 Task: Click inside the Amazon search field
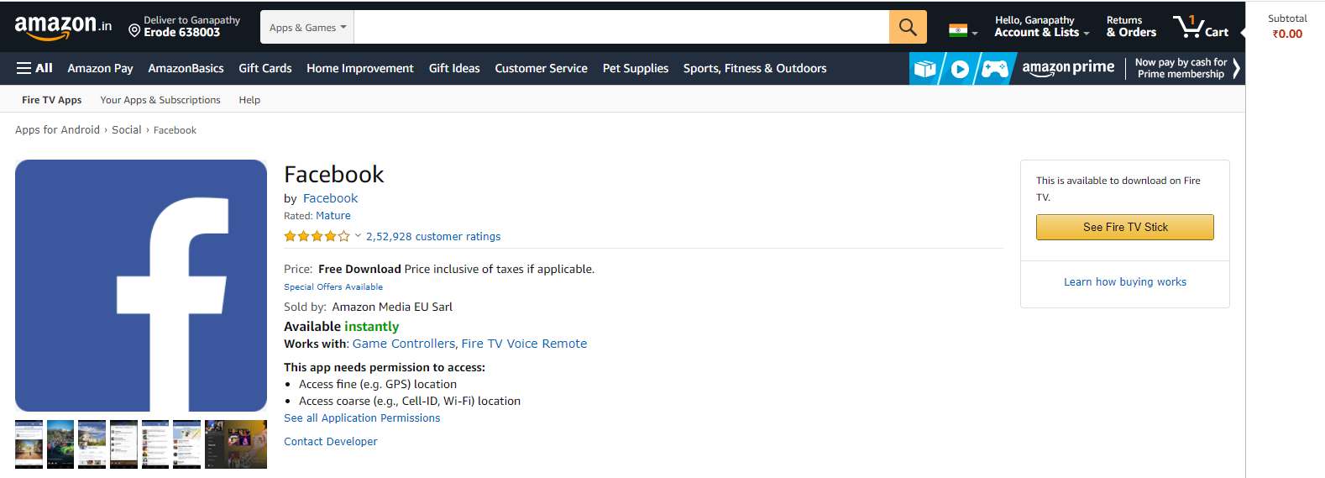(x=621, y=27)
